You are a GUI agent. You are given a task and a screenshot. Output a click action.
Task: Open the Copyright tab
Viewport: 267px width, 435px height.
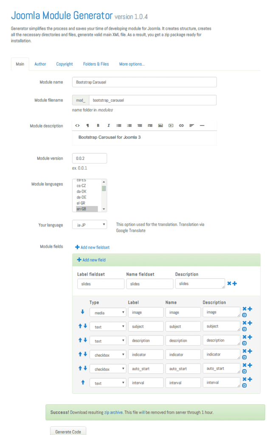pos(65,64)
